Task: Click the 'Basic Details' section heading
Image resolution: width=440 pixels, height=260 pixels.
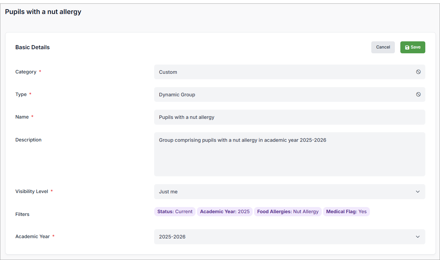Action: point(32,47)
